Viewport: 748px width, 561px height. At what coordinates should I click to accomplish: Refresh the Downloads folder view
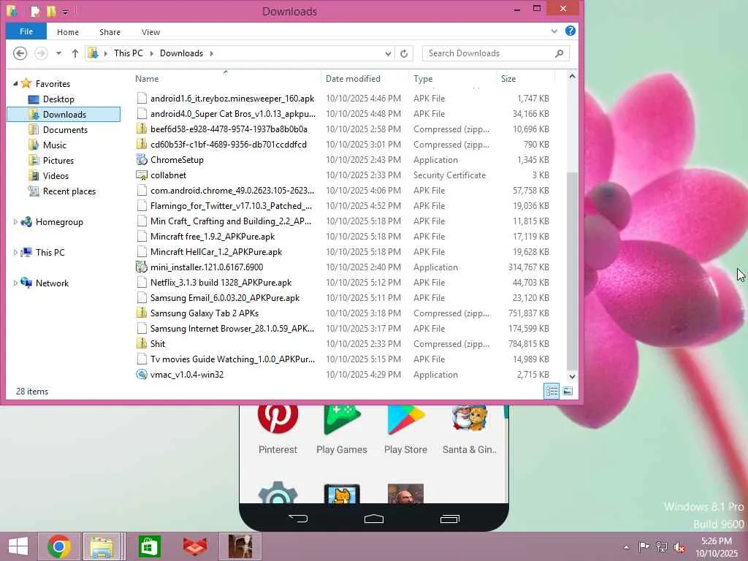point(404,53)
